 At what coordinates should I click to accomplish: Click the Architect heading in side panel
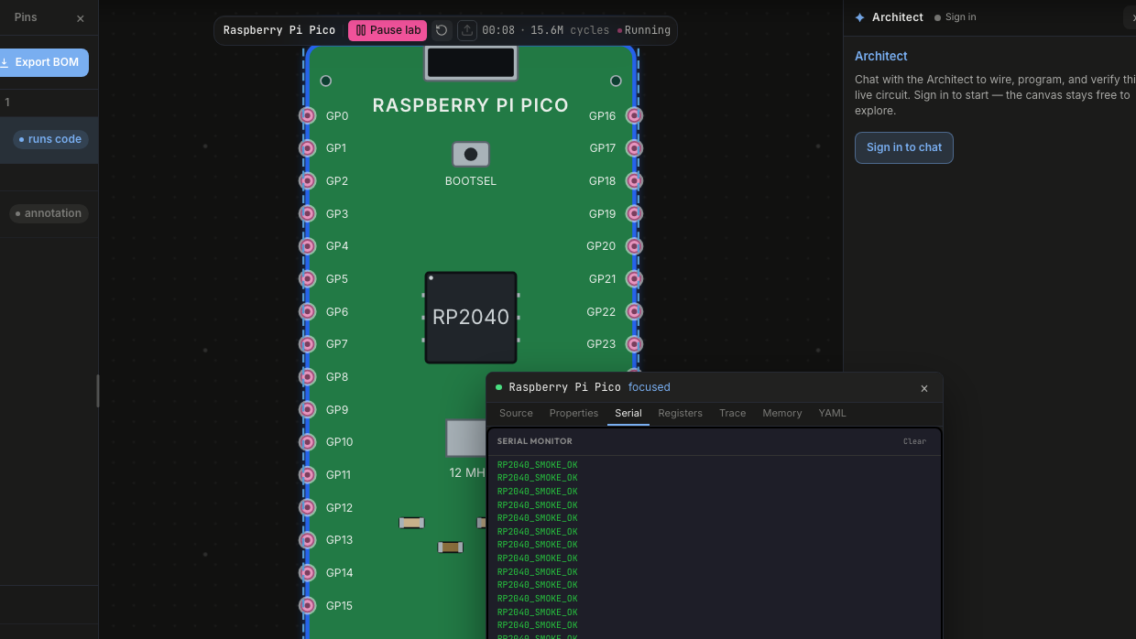pyautogui.click(x=881, y=56)
